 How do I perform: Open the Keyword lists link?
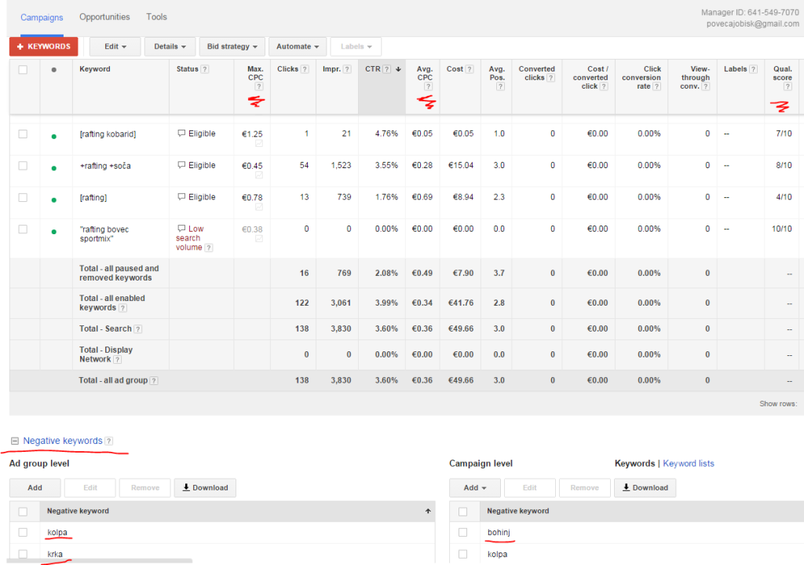(x=689, y=463)
